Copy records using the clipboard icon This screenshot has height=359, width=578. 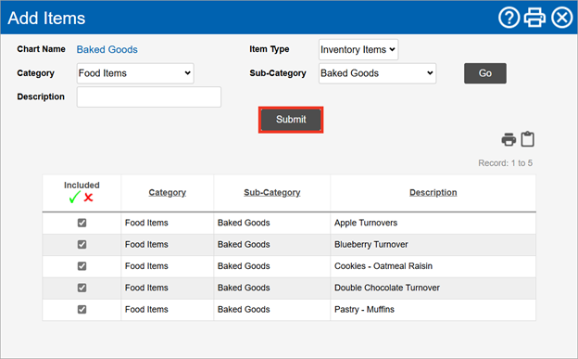(527, 139)
